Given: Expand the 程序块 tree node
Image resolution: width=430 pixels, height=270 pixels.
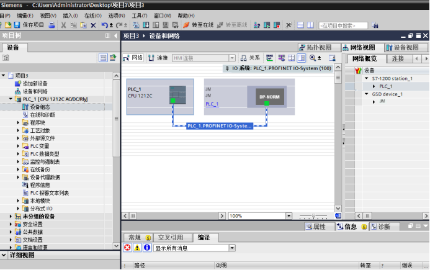Looking at the screenshot, I should click(19, 122).
